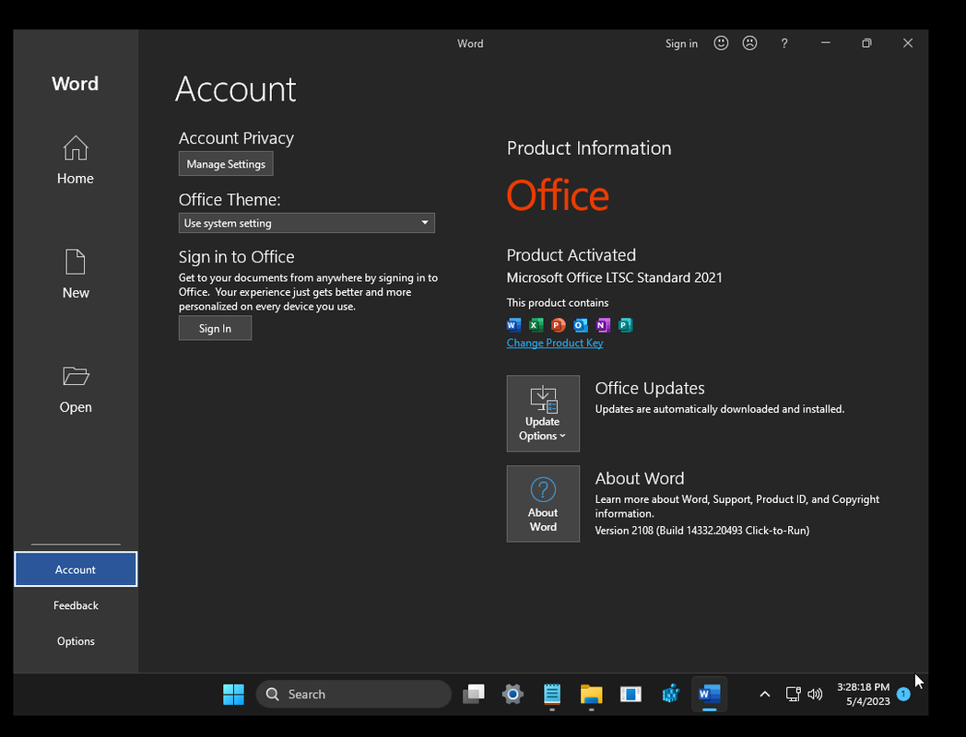Click 'Microsoft Office LTSC Standard 2021' text
This screenshot has height=737, width=966.
tap(614, 277)
